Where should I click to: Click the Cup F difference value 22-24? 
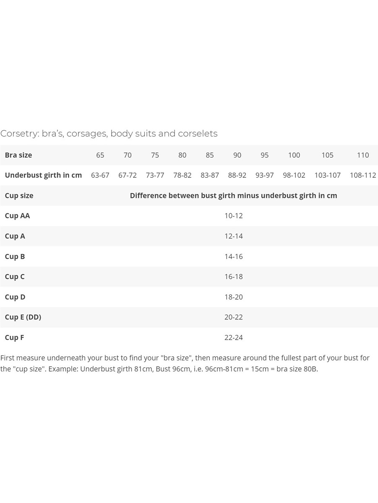233,337
